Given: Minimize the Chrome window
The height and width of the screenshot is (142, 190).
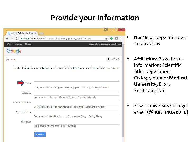Looking at the screenshot, I should 111,30.
